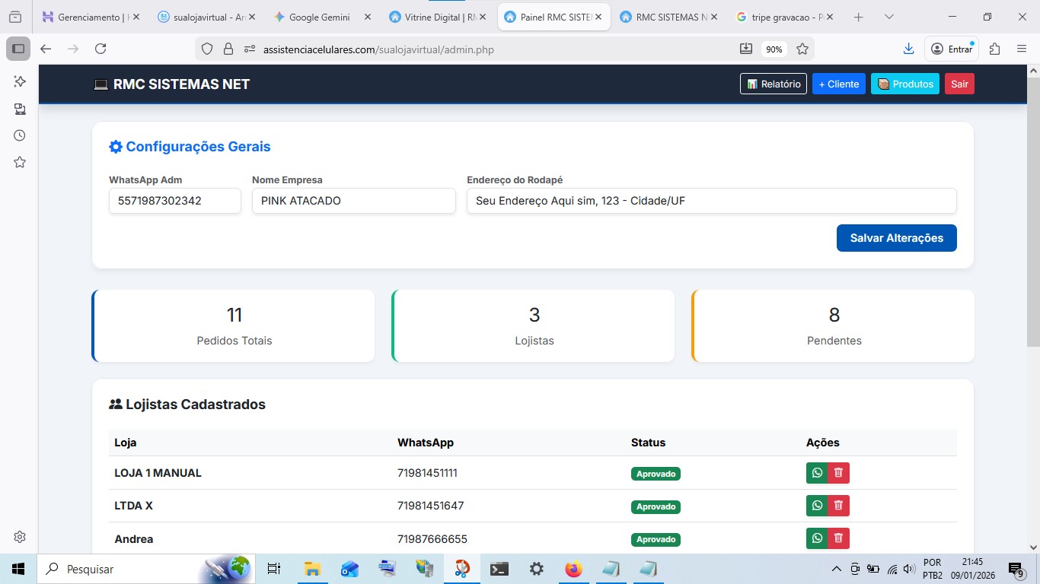
Task: Open the Firefox downloads arrow icon
Action: coord(908,49)
